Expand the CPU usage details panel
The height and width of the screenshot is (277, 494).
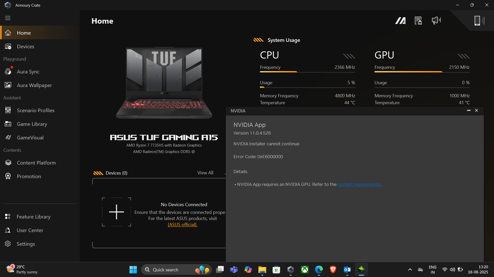click(349, 56)
